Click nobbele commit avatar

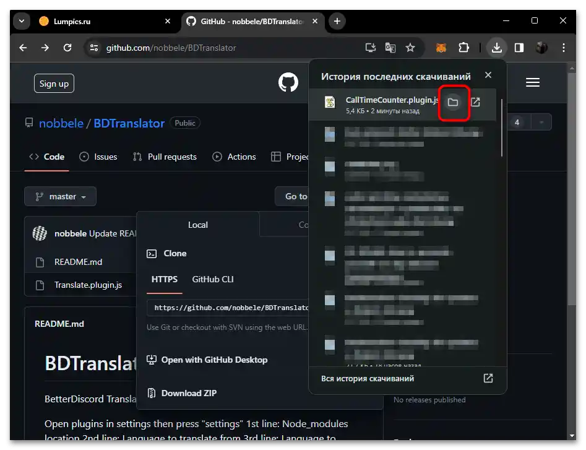(x=40, y=233)
